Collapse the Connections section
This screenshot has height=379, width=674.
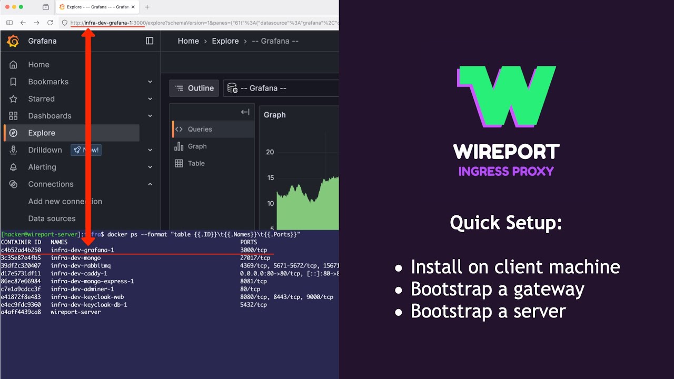[x=150, y=184]
